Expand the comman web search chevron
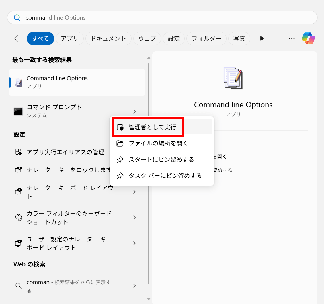This screenshot has height=304, width=324. click(134, 286)
